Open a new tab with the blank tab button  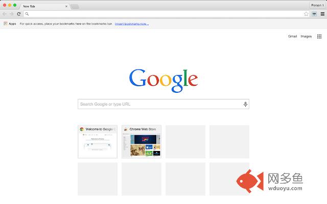coord(75,7)
